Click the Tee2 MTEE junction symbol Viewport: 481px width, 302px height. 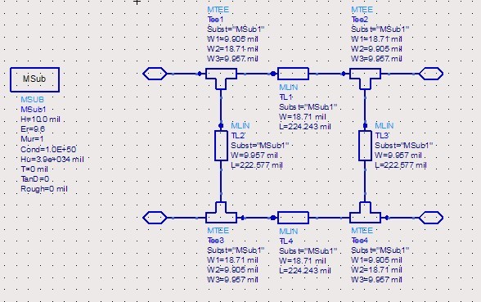point(365,79)
